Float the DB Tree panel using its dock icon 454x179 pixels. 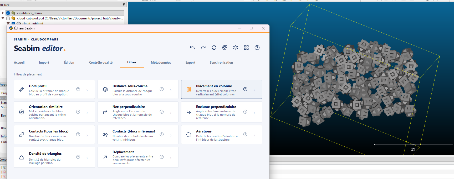point(124,5)
